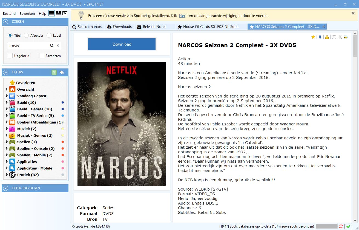Expand the Muziek - Genres (2) node arrow

tap(7, 135)
